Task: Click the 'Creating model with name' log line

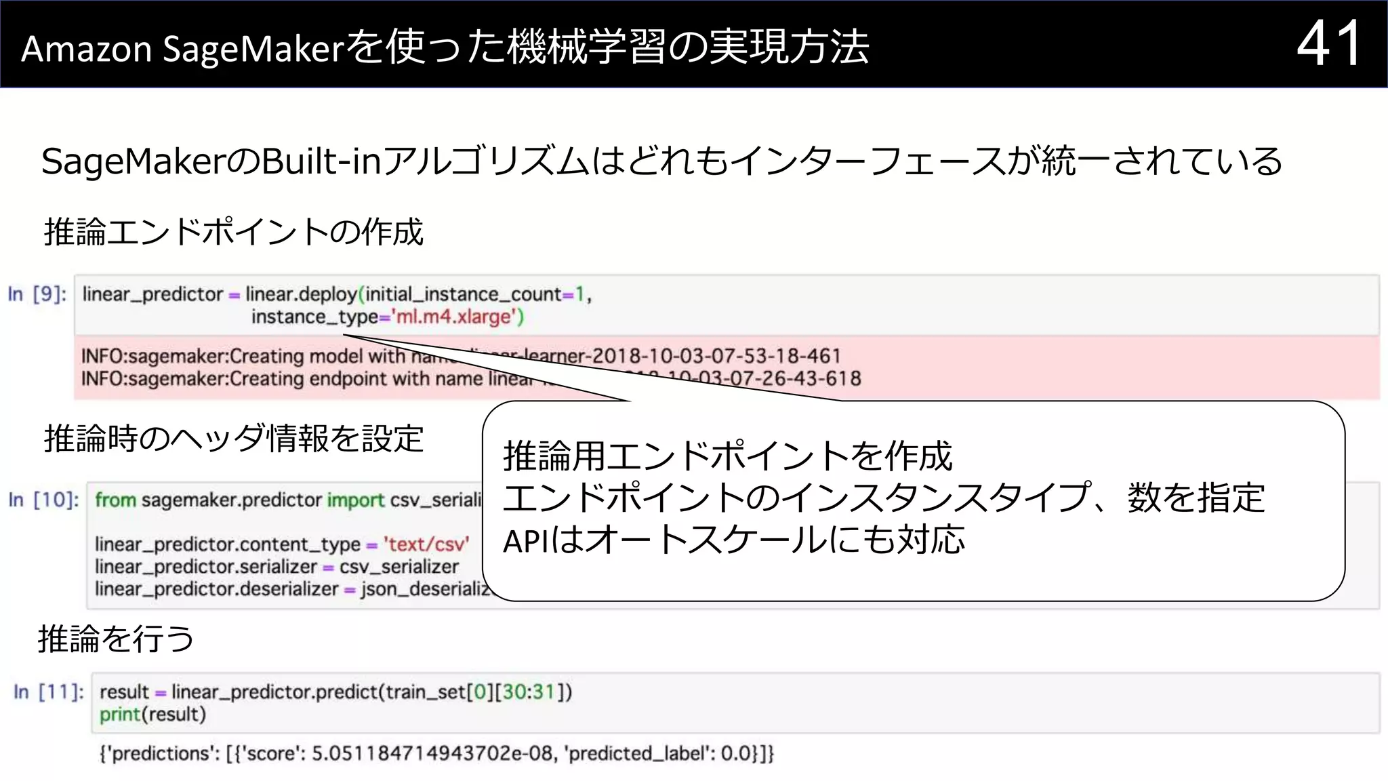Action: click(461, 356)
